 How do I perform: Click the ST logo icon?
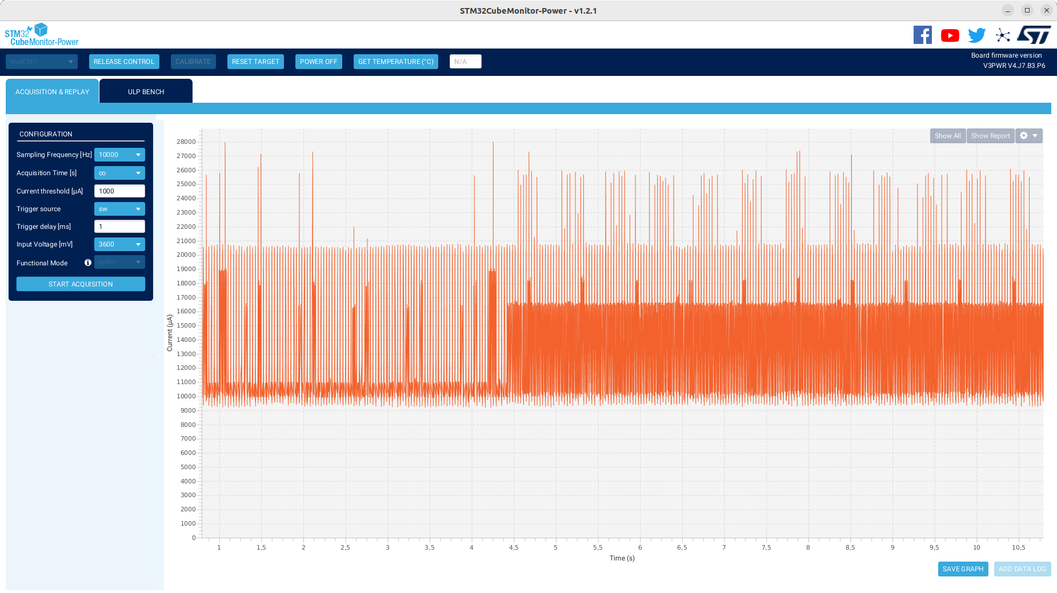pos(1034,35)
